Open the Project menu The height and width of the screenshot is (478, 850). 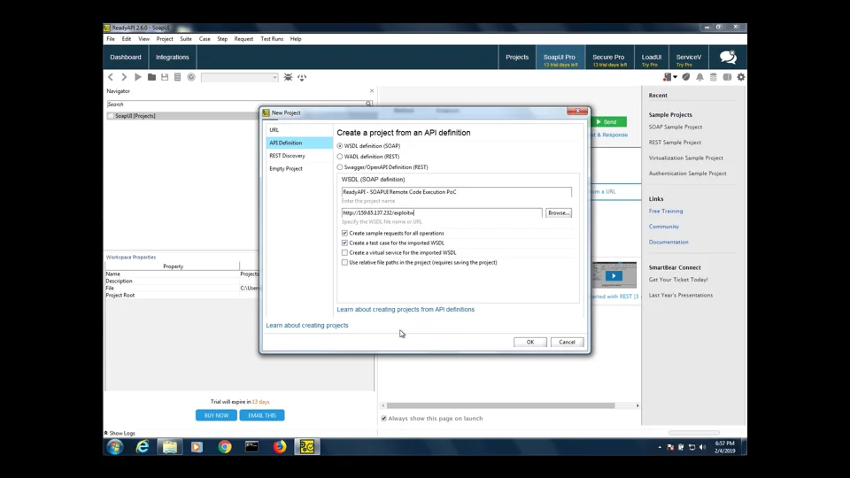(x=165, y=39)
